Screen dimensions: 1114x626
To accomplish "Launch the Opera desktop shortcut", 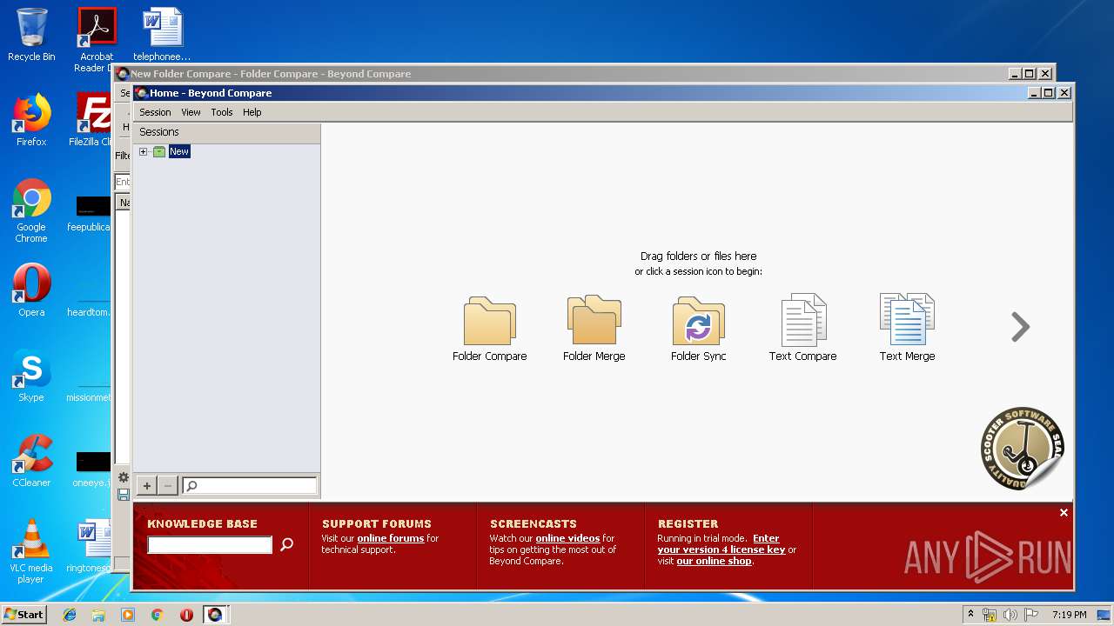I will [x=31, y=290].
